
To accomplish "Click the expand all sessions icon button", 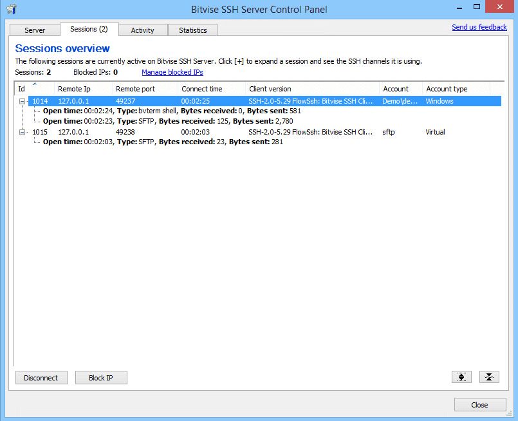I will click(461, 377).
